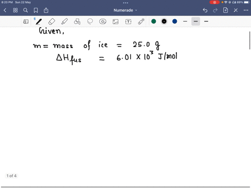Open the search magnifier
This screenshot has width=251, height=188.
pos(26,10)
